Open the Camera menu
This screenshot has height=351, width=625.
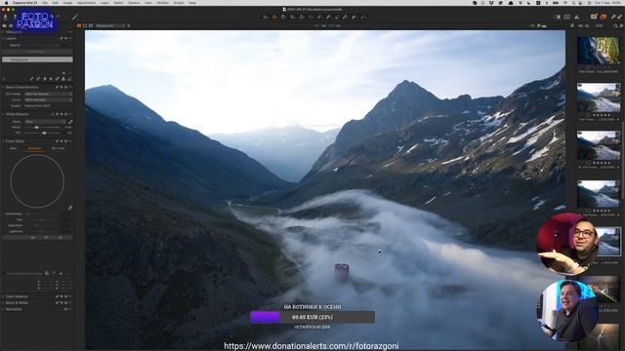tap(134, 3)
